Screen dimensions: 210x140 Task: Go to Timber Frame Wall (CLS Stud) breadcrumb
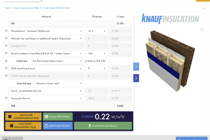coord(57,8)
